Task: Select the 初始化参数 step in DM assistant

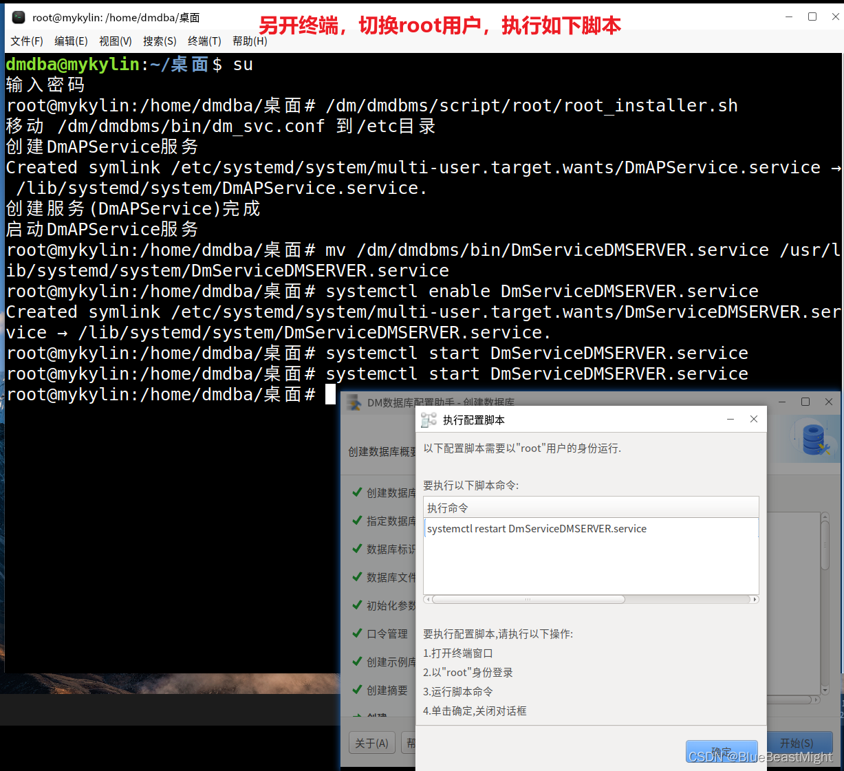Action: [x=391, y=605]
